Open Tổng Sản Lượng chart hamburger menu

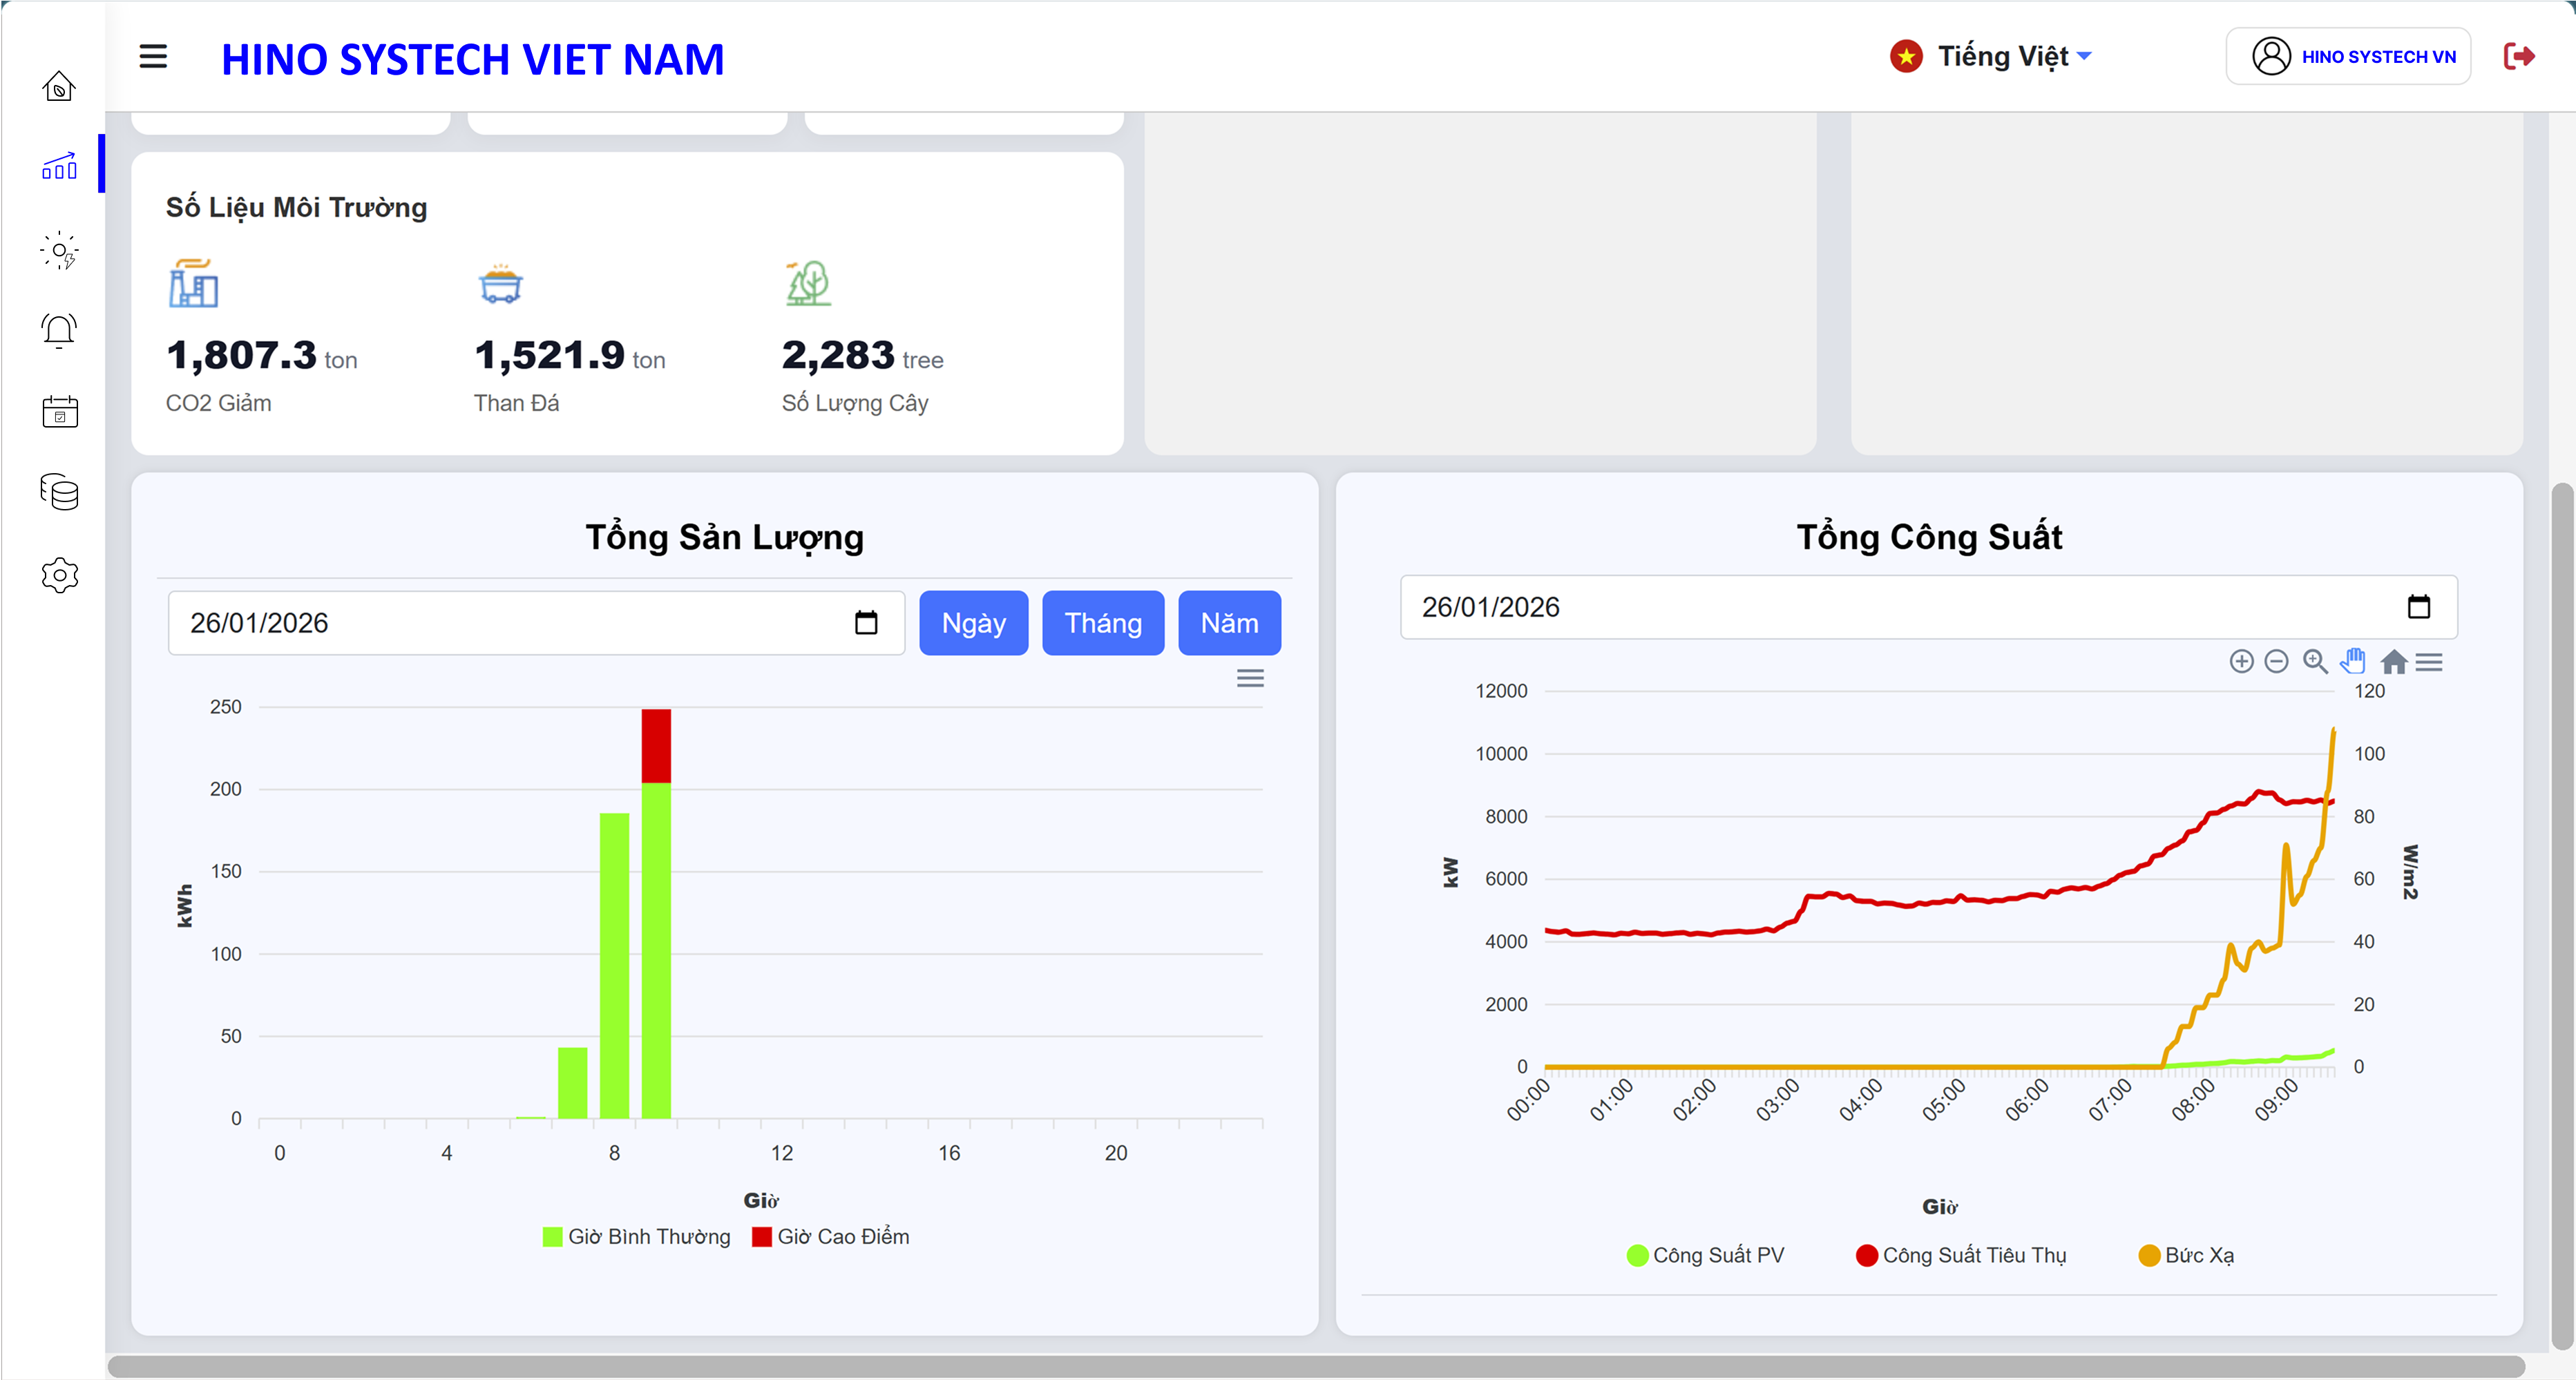pos(1250,679)
